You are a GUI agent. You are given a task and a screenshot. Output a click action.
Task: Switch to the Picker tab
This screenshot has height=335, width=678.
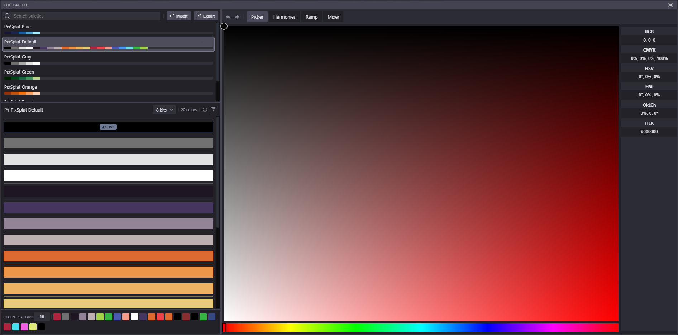click(257, 17)
